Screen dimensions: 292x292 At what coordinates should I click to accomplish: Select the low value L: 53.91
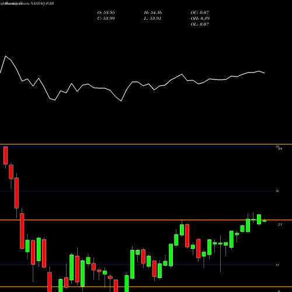click(152, 19)
